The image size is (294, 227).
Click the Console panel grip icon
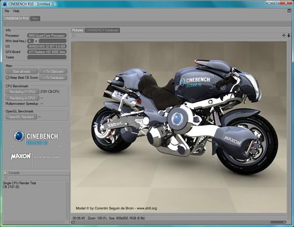coord(6,178)
